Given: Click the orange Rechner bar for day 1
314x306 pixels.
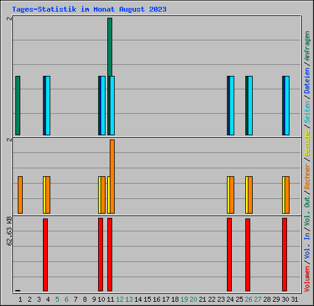Looking at the screenshot, I should click(20, 195).
